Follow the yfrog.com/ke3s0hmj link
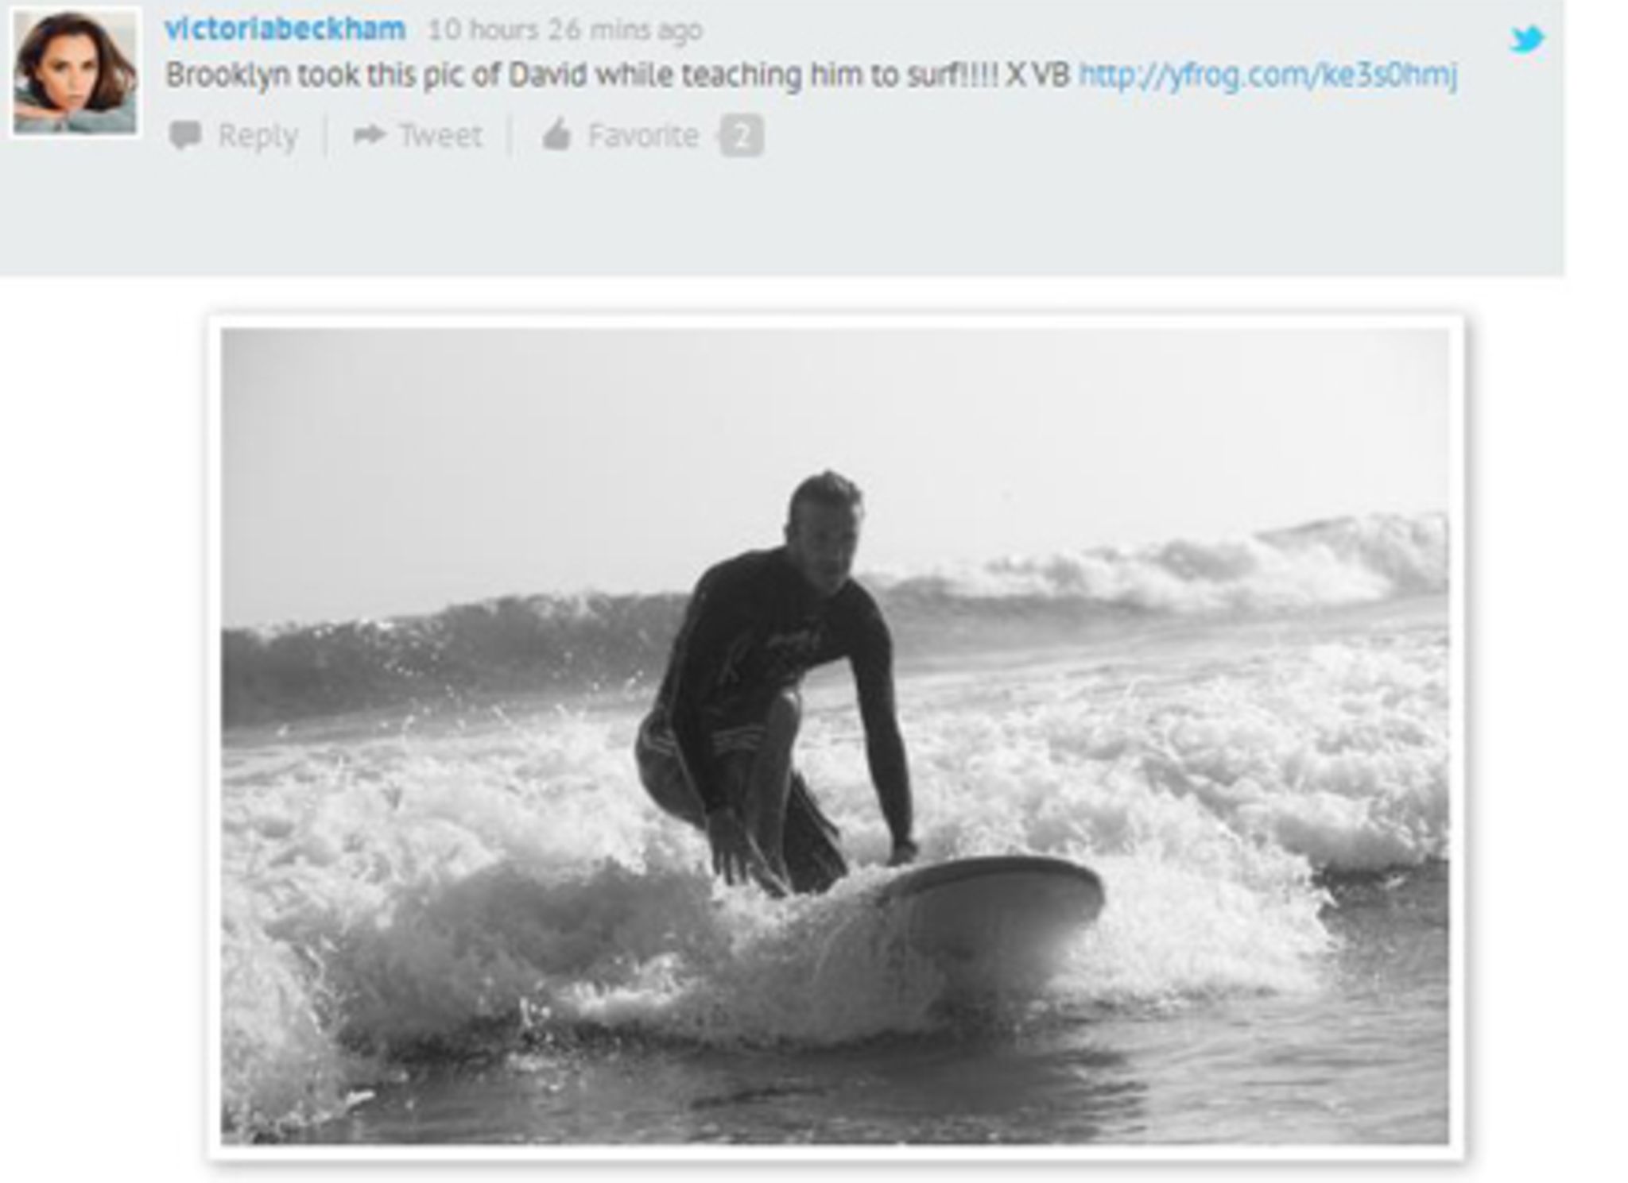This screenshot has height=1183, width=1628. pos(1268,75)
